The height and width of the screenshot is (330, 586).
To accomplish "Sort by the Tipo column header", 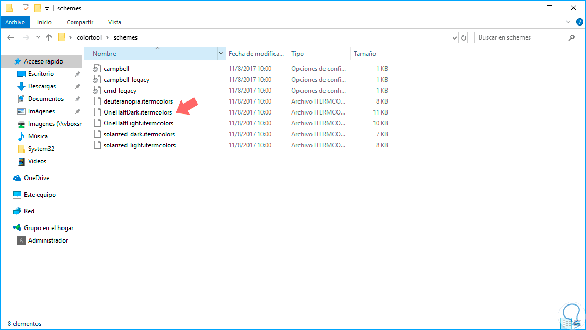I will pyautogui.click(x=319, y=54).
